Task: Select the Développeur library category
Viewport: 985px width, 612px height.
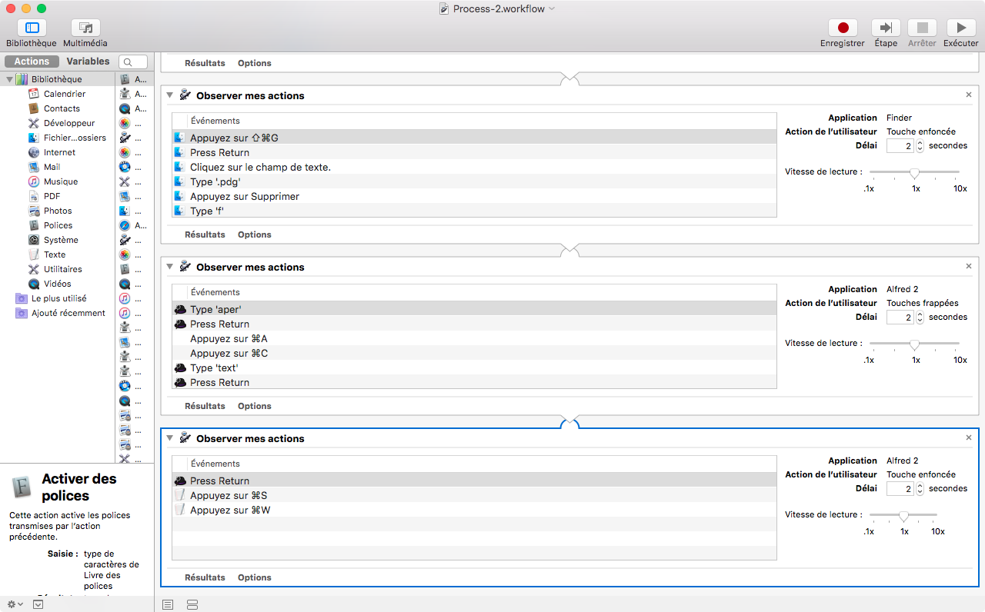Action: (69, 123)
